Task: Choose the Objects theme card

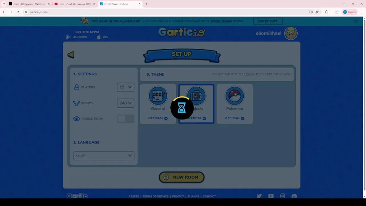Action: click(x=196, y=104)
